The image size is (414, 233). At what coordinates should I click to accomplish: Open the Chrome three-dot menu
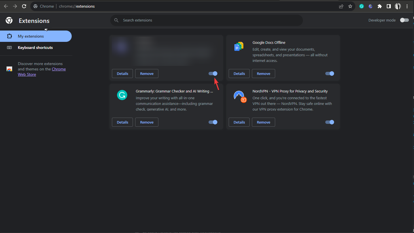coord(407,6)
